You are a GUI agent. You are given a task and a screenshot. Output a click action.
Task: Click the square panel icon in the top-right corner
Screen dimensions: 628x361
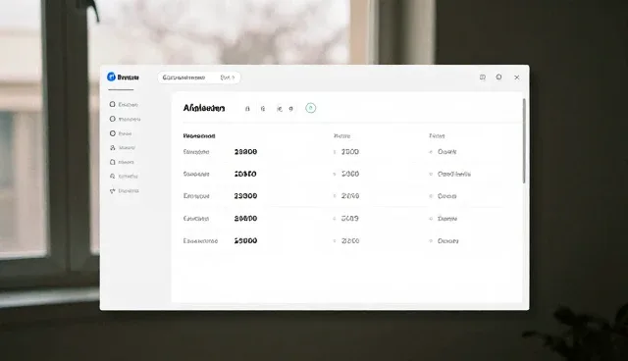483,77
